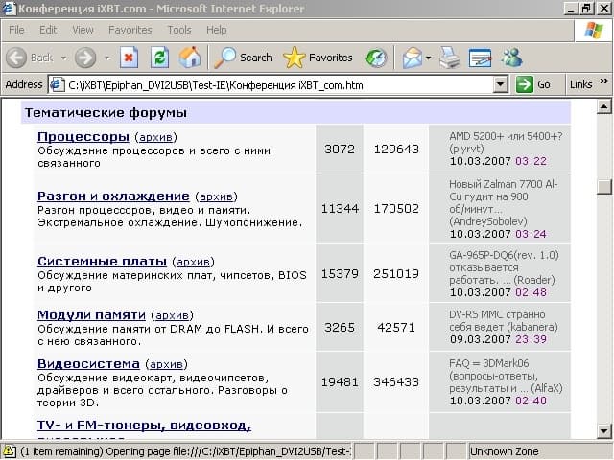Image resolution: width=614 pixels, height=460 pixels.
Task: Click message count 42571
Action: 396,327
